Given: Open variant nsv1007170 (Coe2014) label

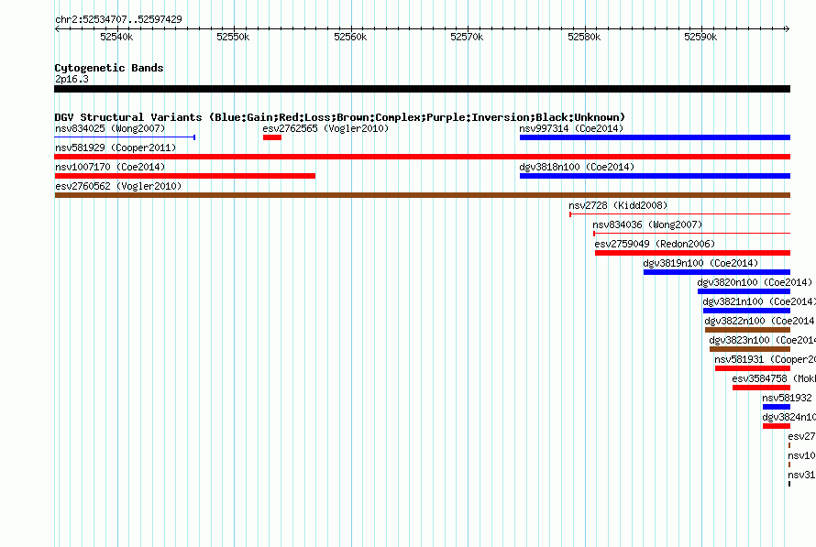Looking at the screenshot, I should point(110,167).
